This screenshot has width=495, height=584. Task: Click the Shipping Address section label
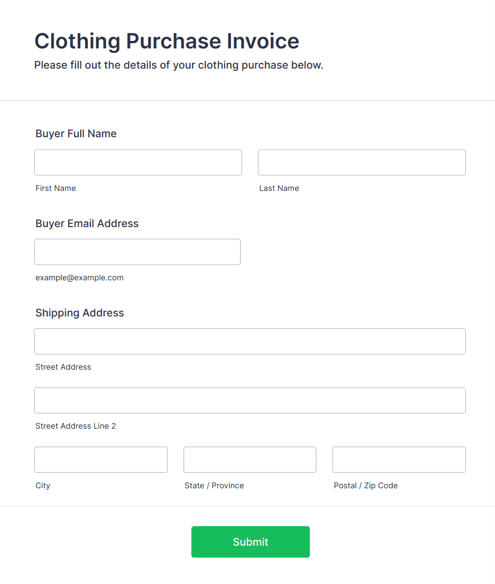tap(80, 313)
